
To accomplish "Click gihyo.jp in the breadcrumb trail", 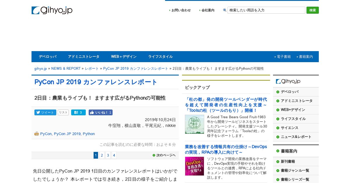I will tap(41, 69).
